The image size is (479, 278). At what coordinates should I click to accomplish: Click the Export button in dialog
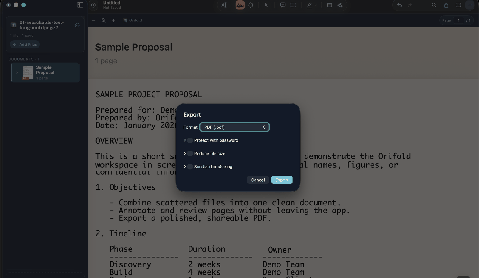[282, 180]
